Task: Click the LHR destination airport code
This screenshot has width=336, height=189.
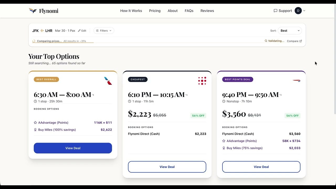Action: tap(49, 31)
